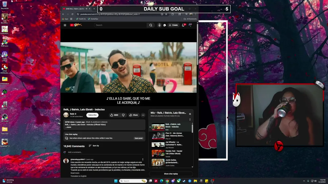
Task: Dislike the Indeciso video
Action: point(123,115)
